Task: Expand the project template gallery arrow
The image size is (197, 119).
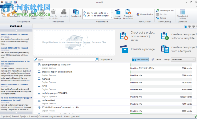Action: point(112,18)
